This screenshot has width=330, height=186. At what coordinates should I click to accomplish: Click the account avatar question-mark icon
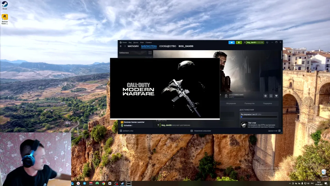point(244,42)
